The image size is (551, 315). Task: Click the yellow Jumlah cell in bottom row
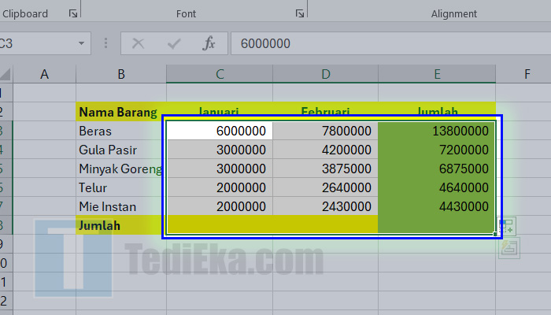click(x=120, y=225)
